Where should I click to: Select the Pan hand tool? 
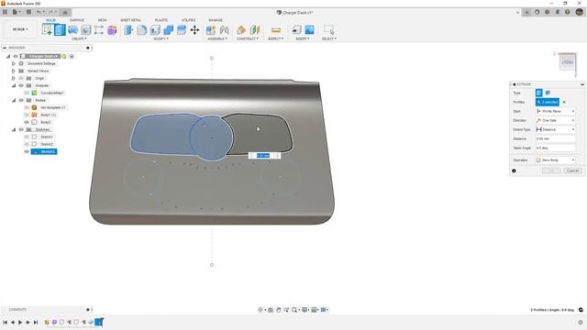(x=279, y=310)
